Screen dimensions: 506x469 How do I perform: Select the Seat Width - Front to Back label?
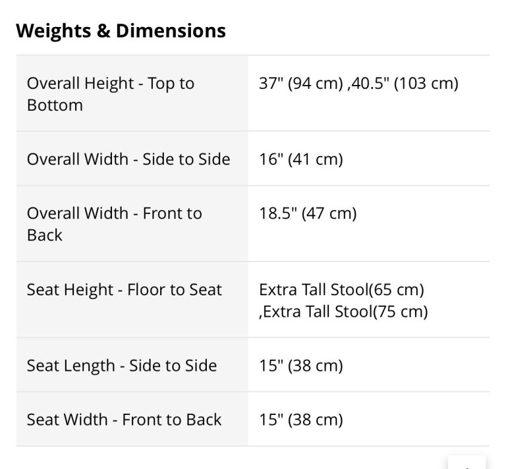(124, 420)
